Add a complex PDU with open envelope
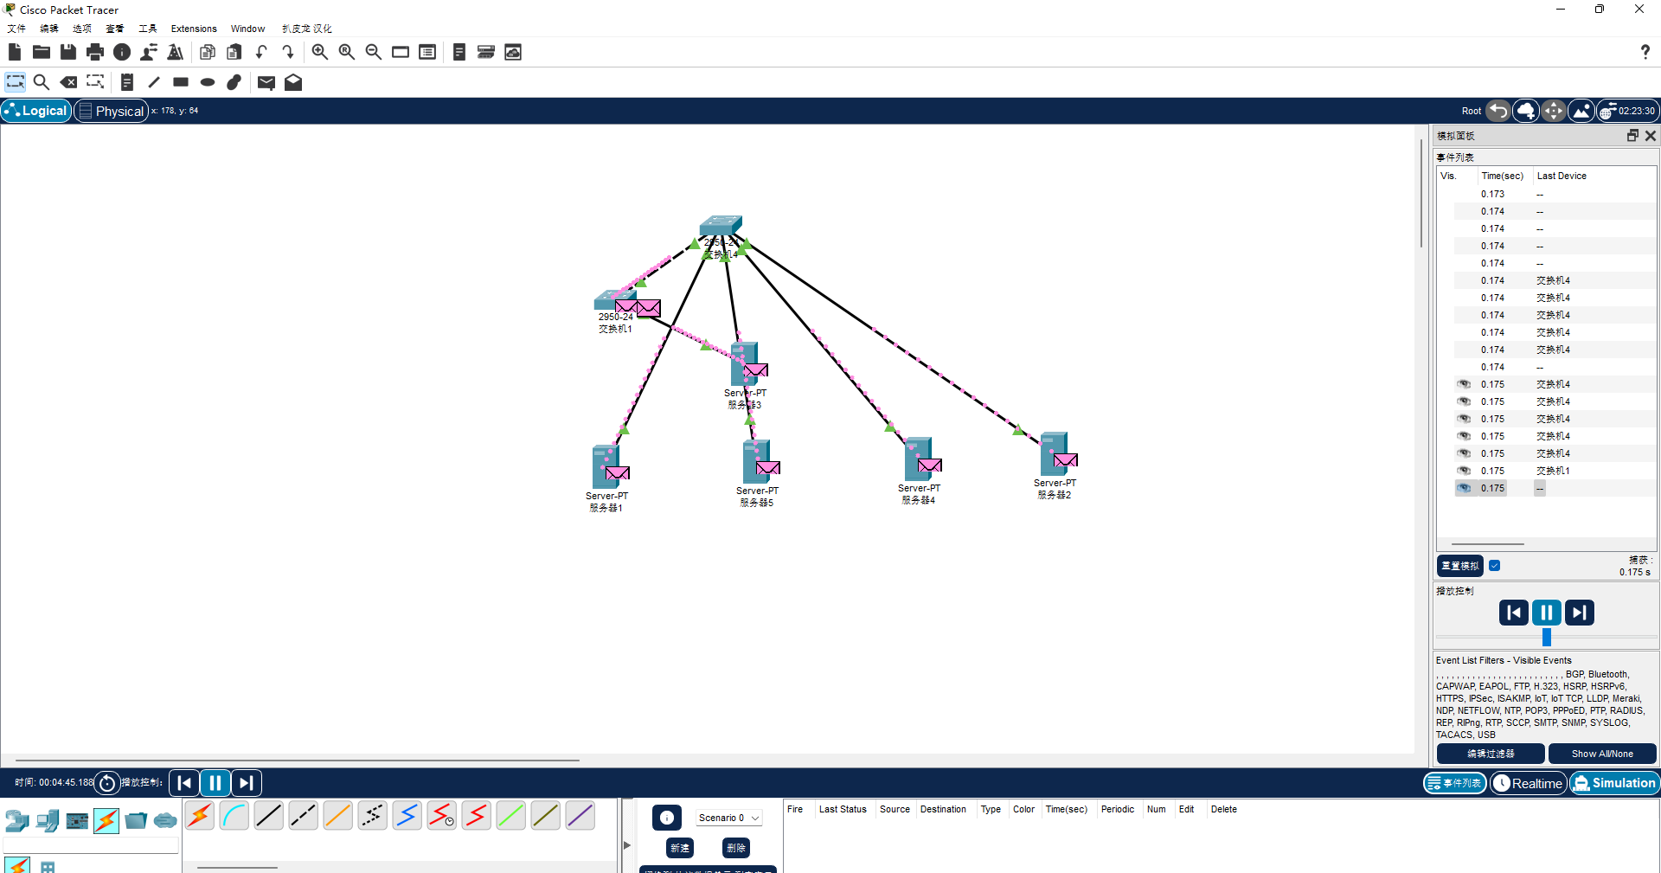The width and height of the screenshot is (1661, 873). coord(293,82)
